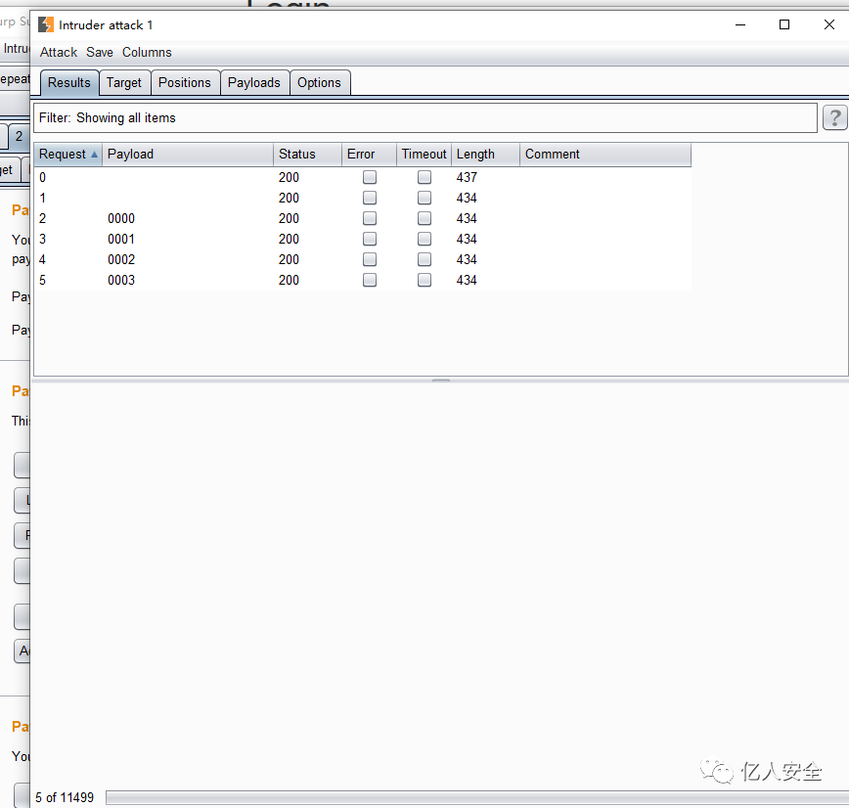Switch to the Options tab
849x808 pixels.
click(320, 83)
